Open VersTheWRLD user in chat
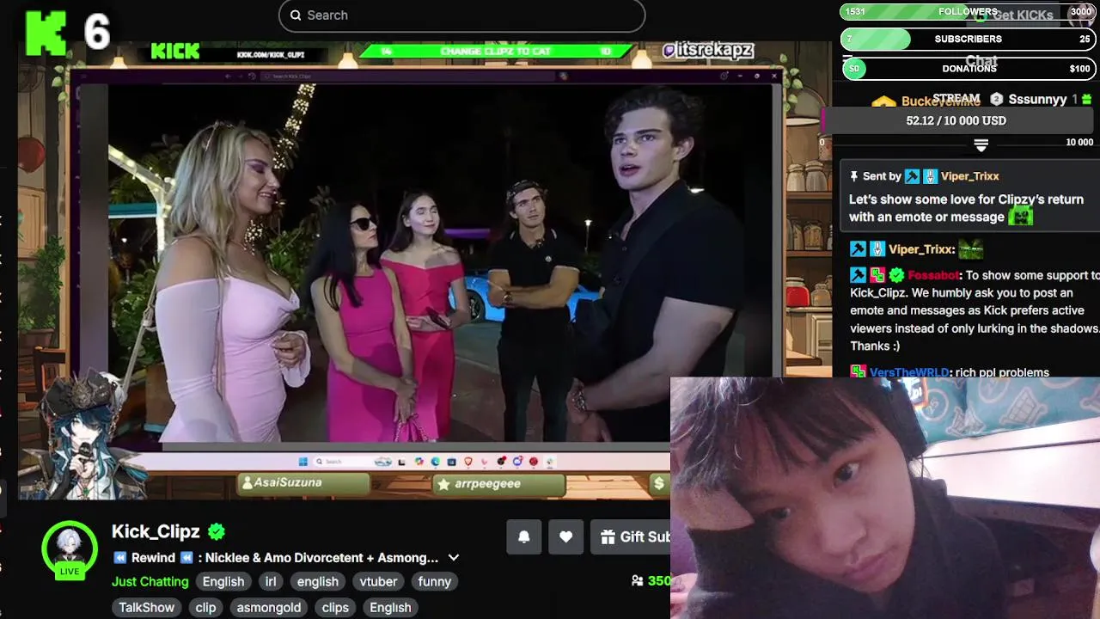The image size is (1100, 619). (909, 372)
